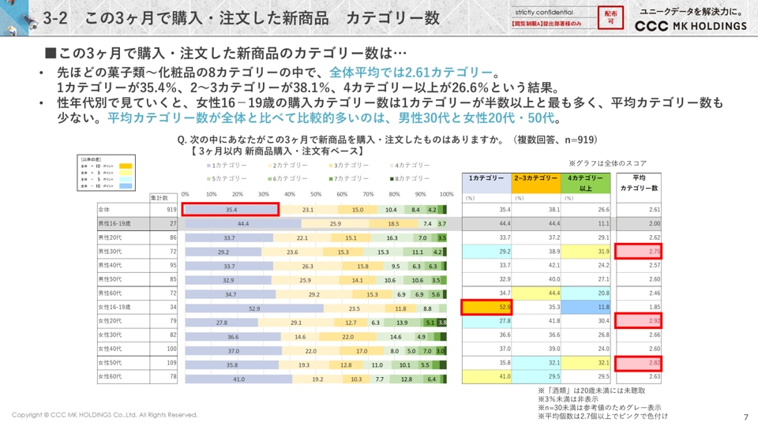Click the pink average cell 2.92
Image resolution: width=758 pixels, height=426 pixels.
pos(639,321)
